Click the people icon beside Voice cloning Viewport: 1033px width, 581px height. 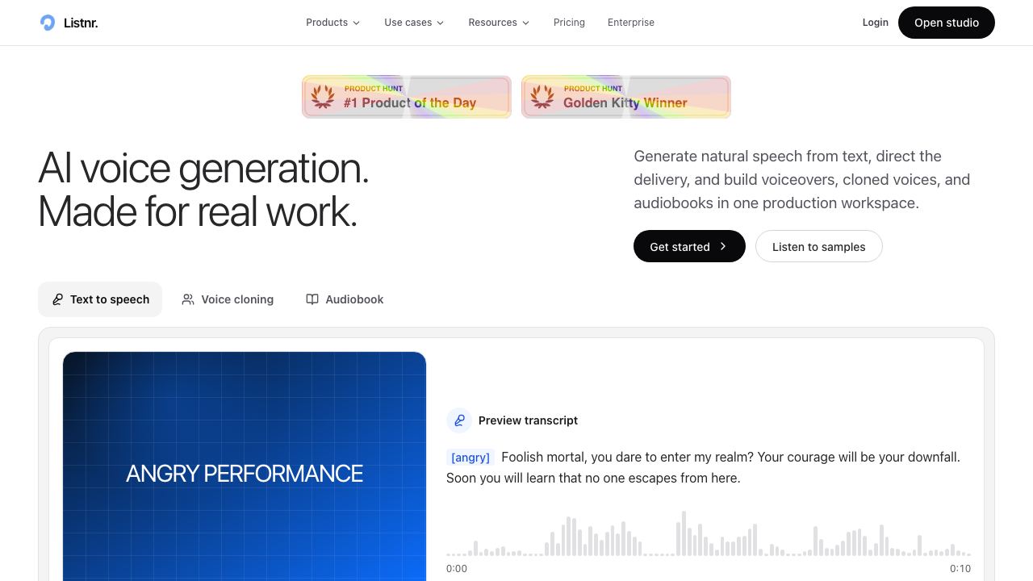188,299
